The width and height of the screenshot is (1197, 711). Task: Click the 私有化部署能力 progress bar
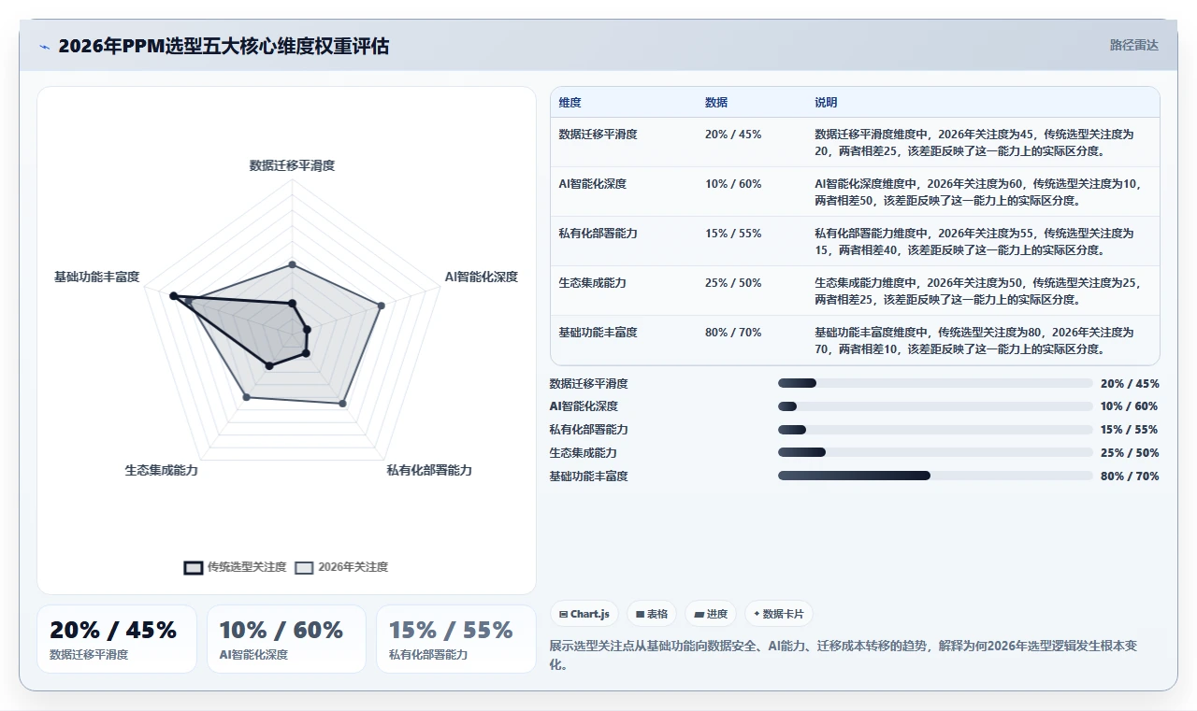(935, 430)
